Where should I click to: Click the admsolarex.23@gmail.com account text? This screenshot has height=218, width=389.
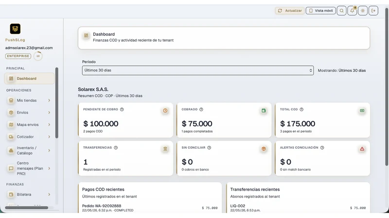[29, 48]
